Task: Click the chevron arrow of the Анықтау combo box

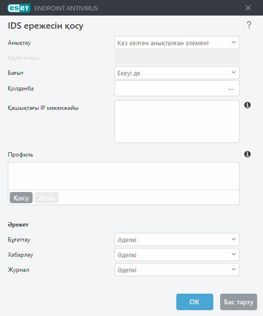Action: (x=233, y=42)
